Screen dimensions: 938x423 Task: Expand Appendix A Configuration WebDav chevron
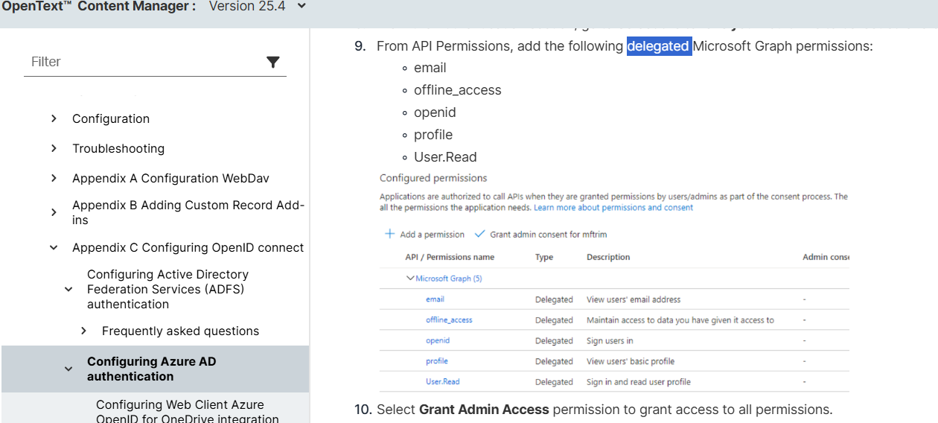54,178
